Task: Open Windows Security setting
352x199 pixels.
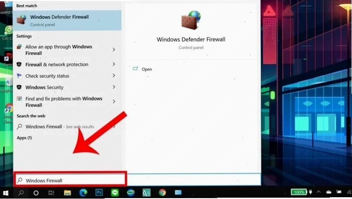Action: click(x=67, y=87)
